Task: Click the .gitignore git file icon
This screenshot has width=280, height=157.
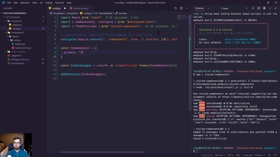Action: tap(9, 55)
